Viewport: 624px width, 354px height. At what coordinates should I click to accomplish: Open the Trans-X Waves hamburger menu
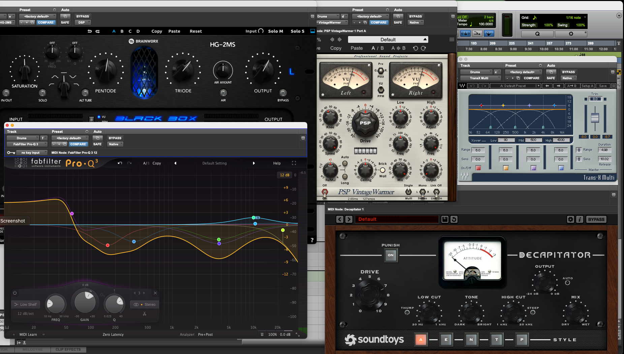[x=614, y=86]
